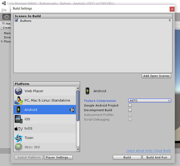Click scene index 0 in Scenes In Build
Viewport: 180px width, 166px height.
(x=170, y=20)
